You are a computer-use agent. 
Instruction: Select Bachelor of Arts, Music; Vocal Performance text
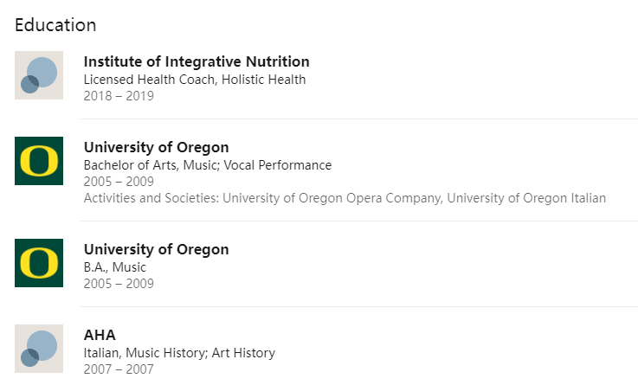[208, 165]
